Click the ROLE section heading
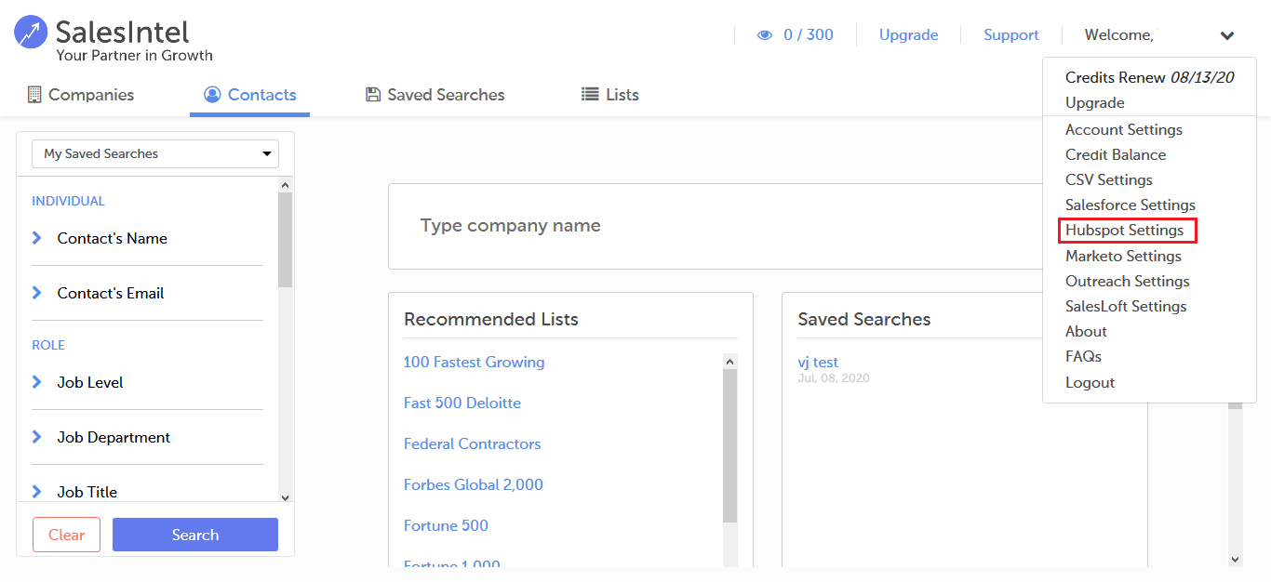This screenshot has height=582, width=1271. [x=48, y=345]
